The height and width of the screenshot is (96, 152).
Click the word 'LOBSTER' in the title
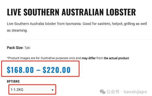(x=121, y=12)
